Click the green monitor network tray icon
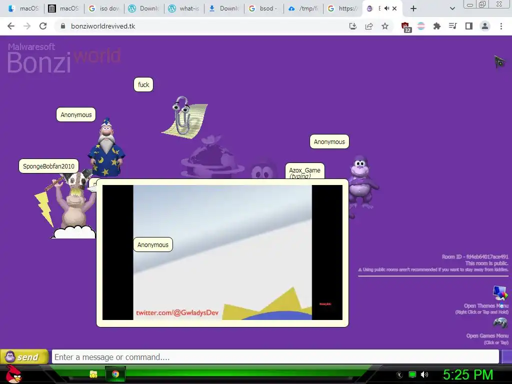512x384 pixels. pyautogui.click(x=412, y=374)
